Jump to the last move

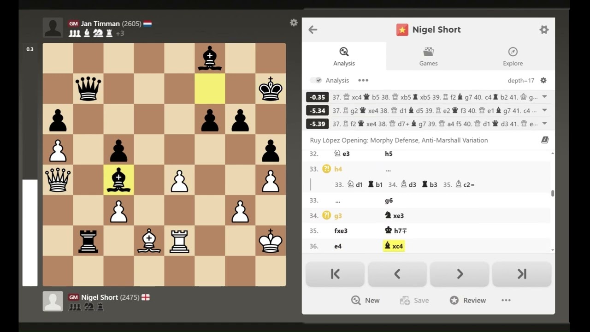click(x=522, y=274)
